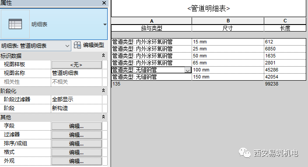Click the 长度 column heading cell

(285, 28)
